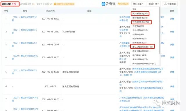The image size is (186, 111).
Task: Open plaintiff 深圳市建艺装饰集团股份有限公司 in row 5
Action: pyautogui.click(x=148, y=69)
